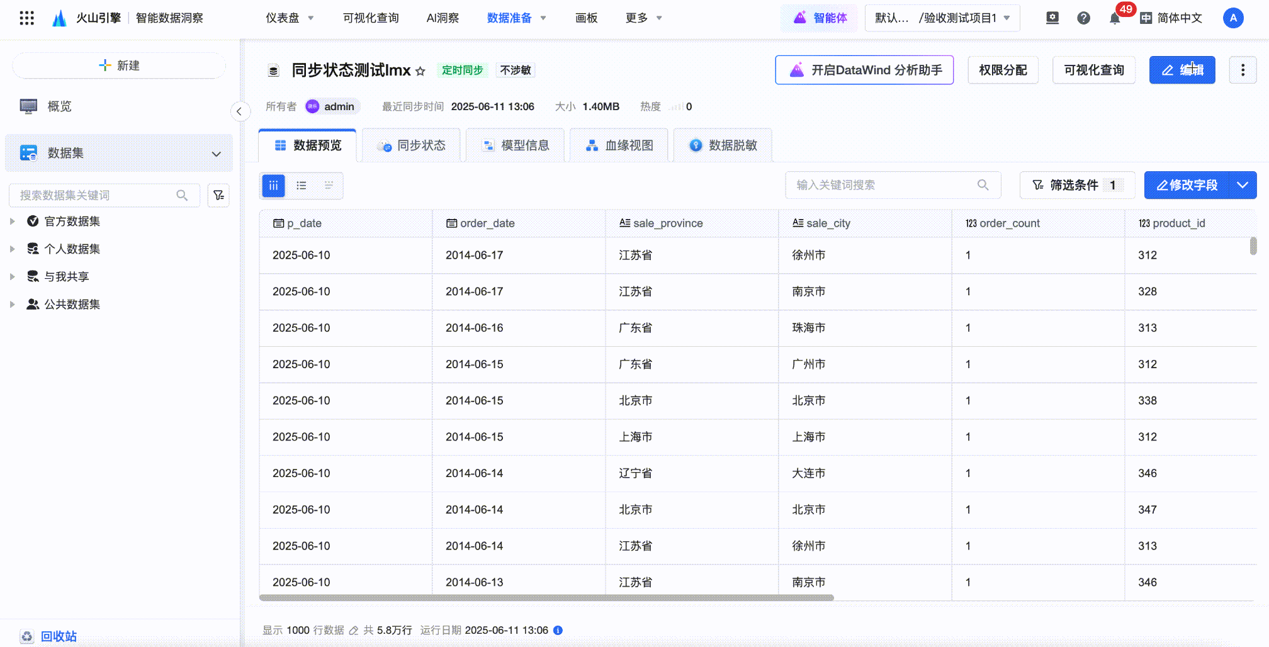Open dataset filter icon beside search
Image resolution: width=1269 pixels, height=647 pixels.
(218, 195)
